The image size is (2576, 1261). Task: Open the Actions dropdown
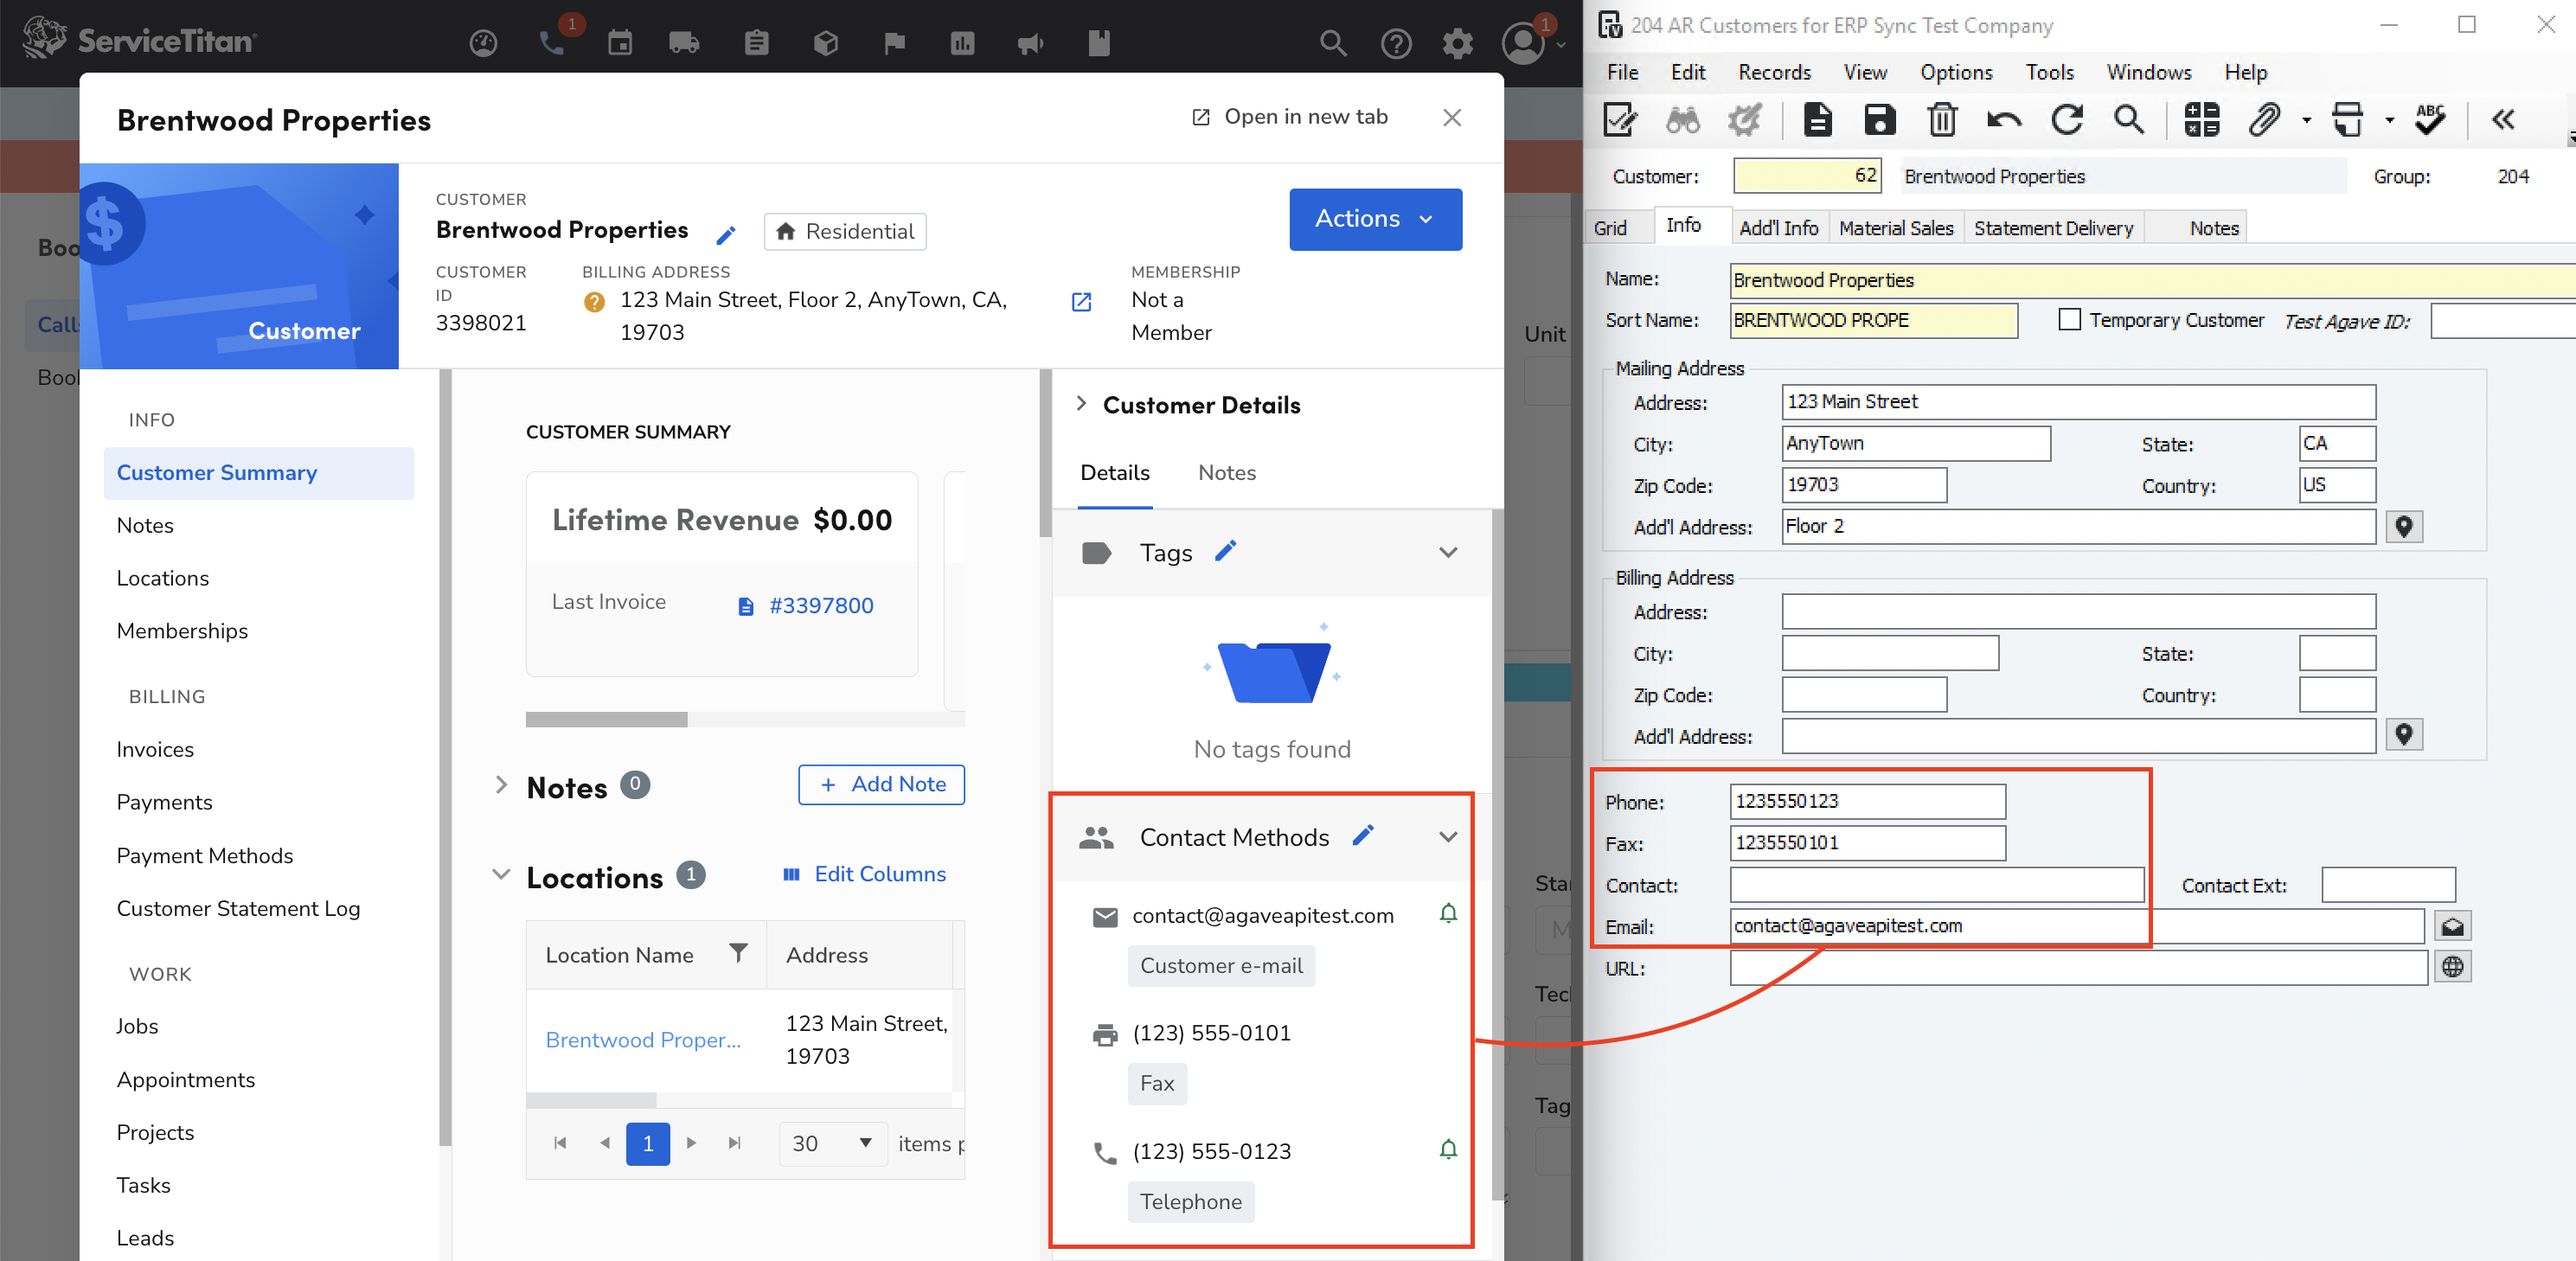tap(1375, 219)
